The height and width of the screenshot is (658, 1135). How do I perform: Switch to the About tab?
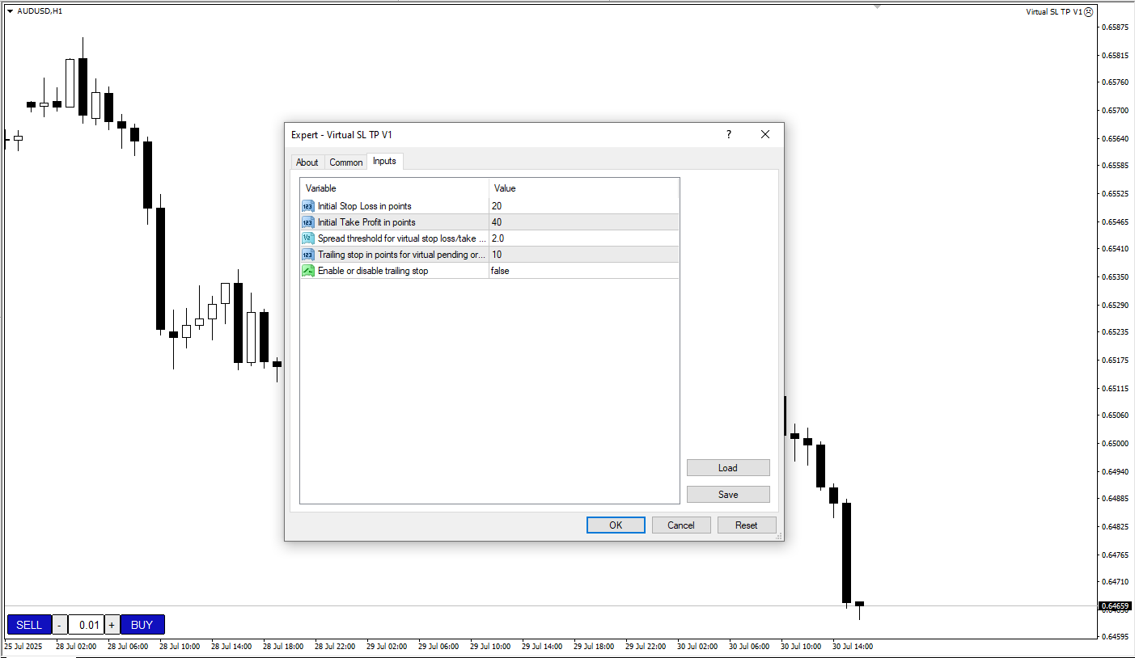307,162
